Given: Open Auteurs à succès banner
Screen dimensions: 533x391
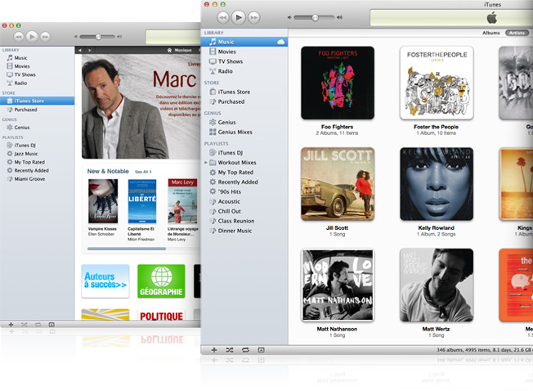Looking at the screenshot, I should 105,281.
